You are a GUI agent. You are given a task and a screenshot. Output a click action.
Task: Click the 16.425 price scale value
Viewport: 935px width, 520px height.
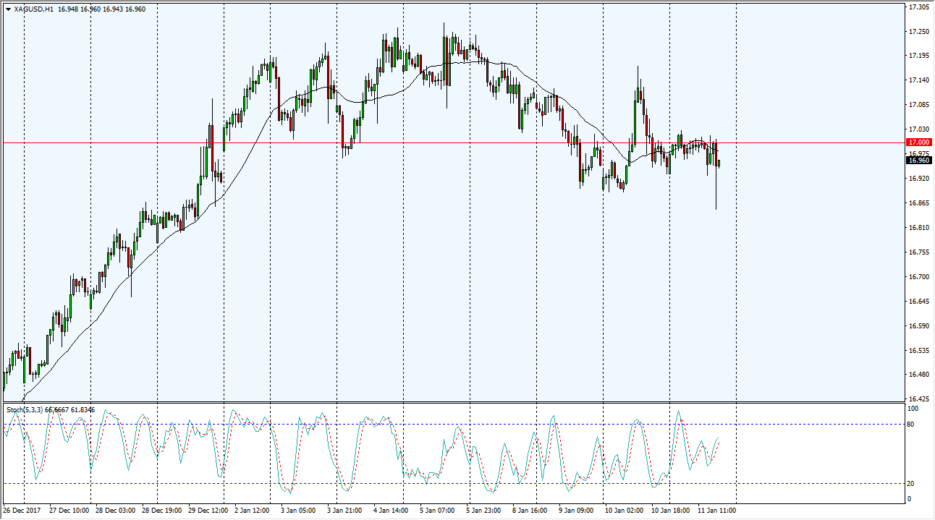(x=918, y=399)
